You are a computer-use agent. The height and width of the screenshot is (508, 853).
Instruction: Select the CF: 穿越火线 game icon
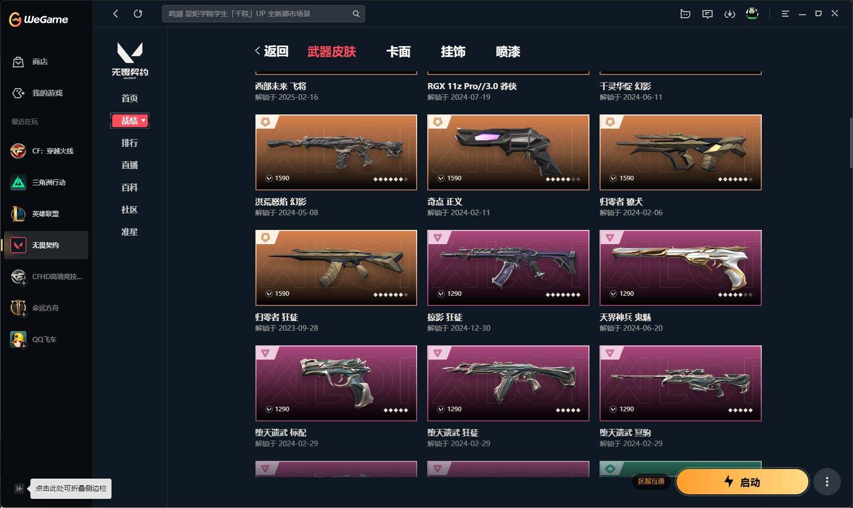click(x=18, y=151)
